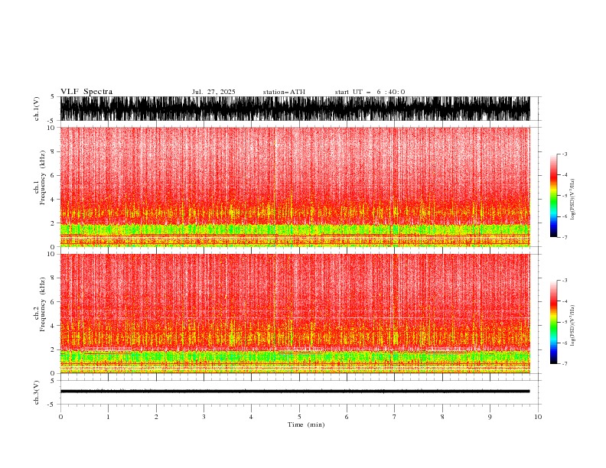Viewport: 606px width, 468px height.
Task: Click the "Time (min)" axis title
Action: tap(306, 424)
